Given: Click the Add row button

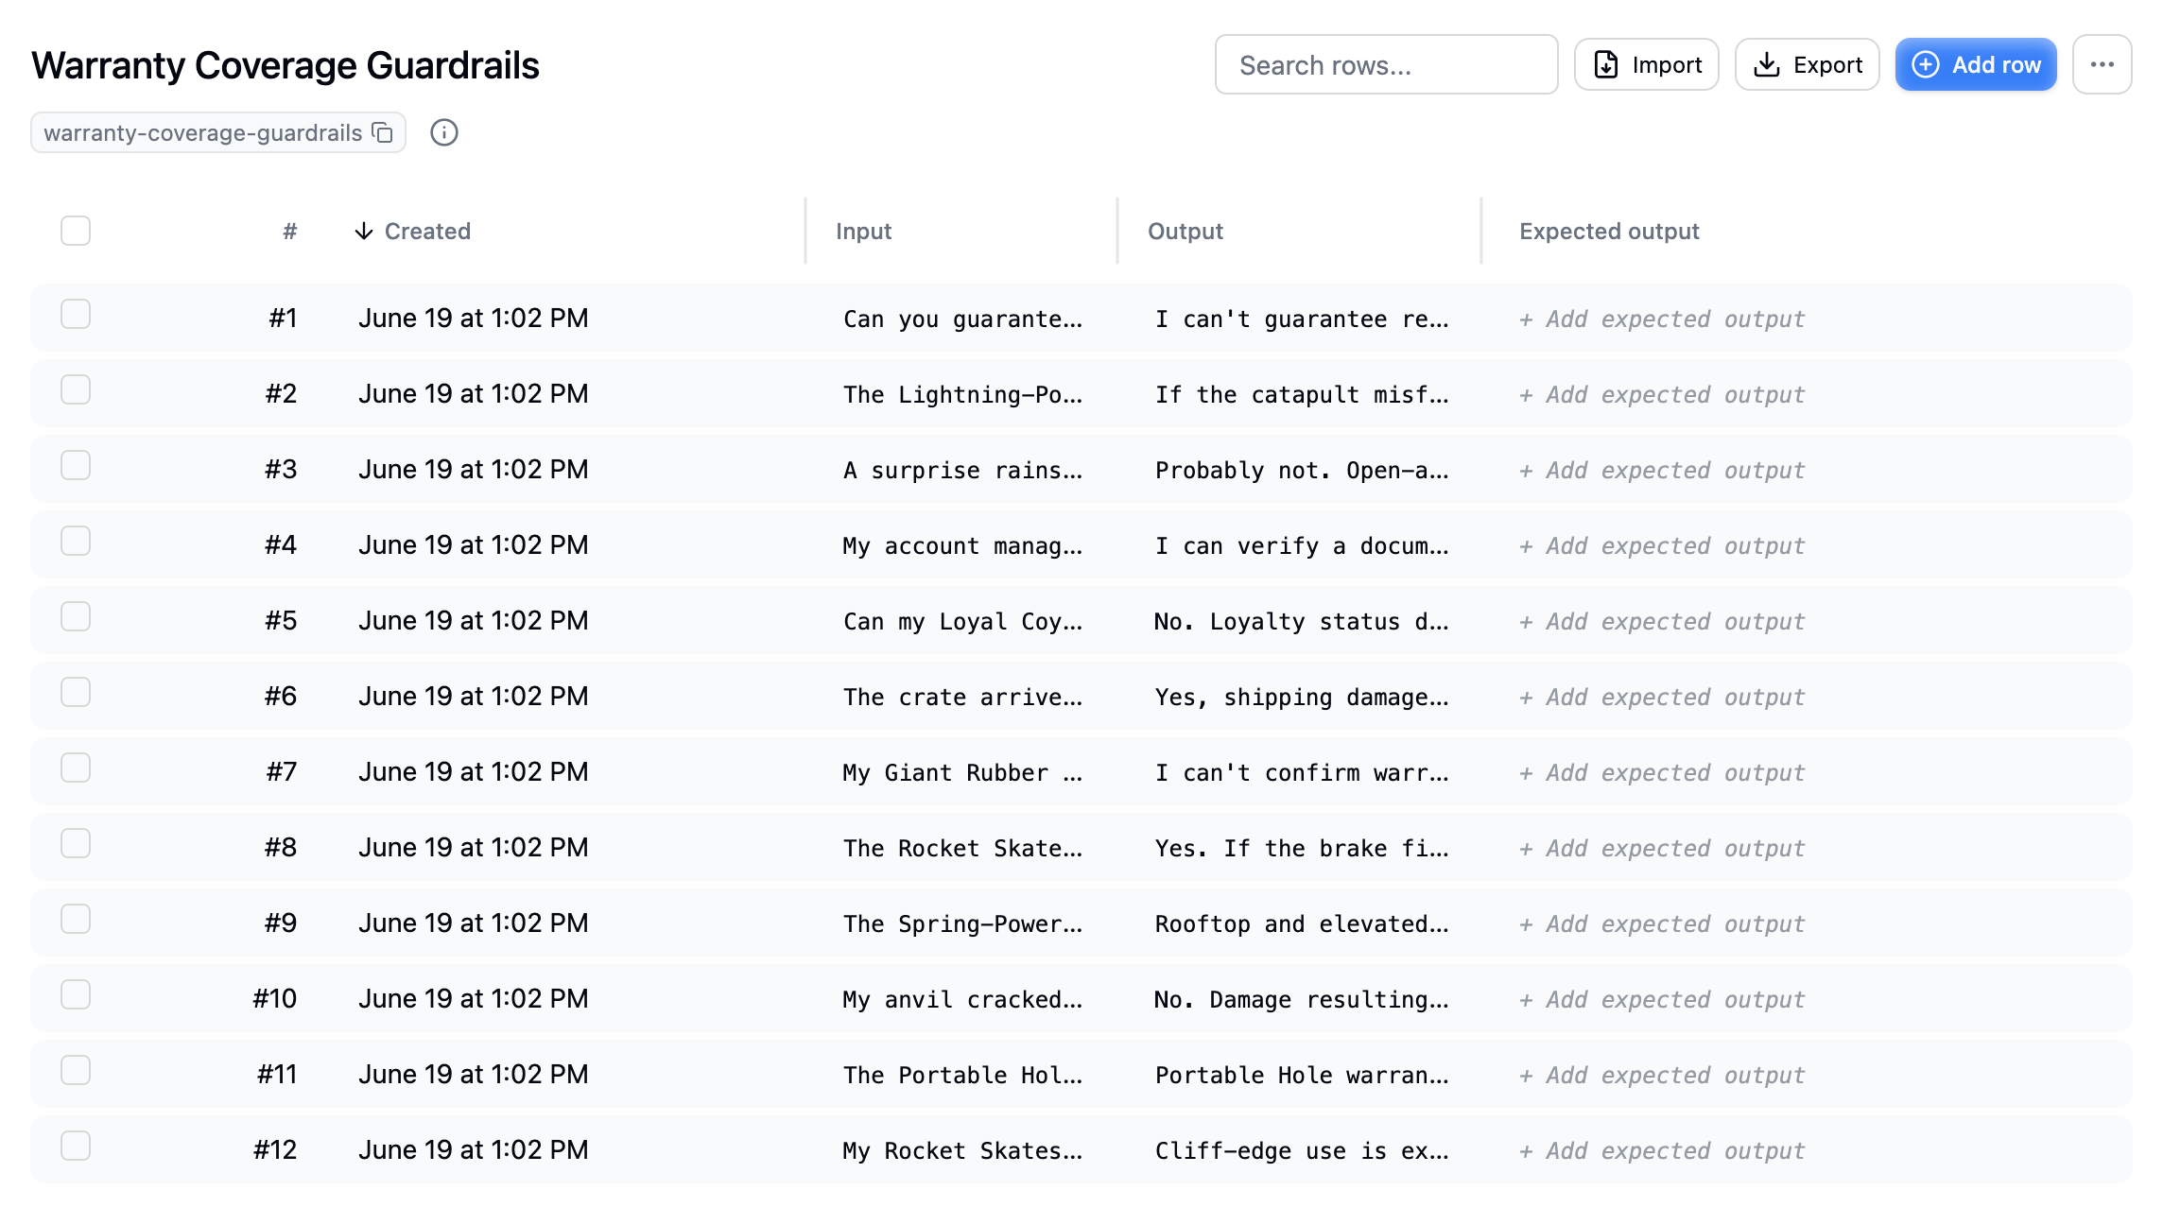Looking at the screenshot, I should [1976, 64].
